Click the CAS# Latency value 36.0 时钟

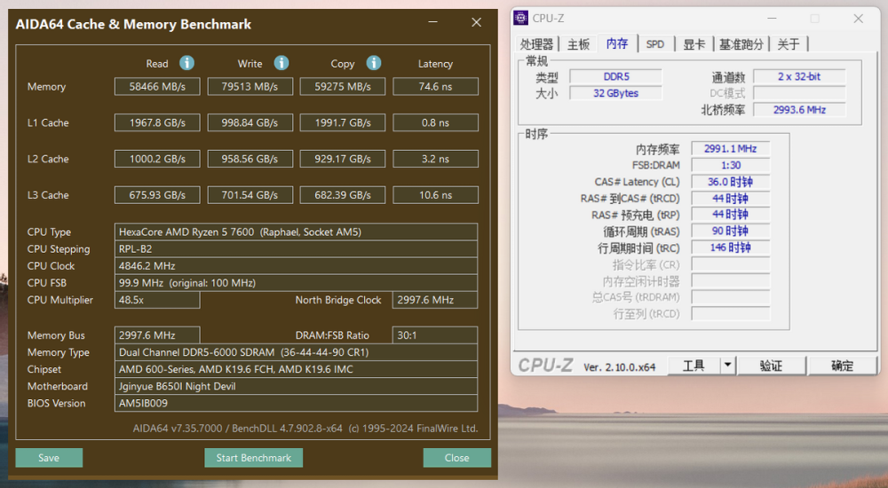[x=731, y=182]
